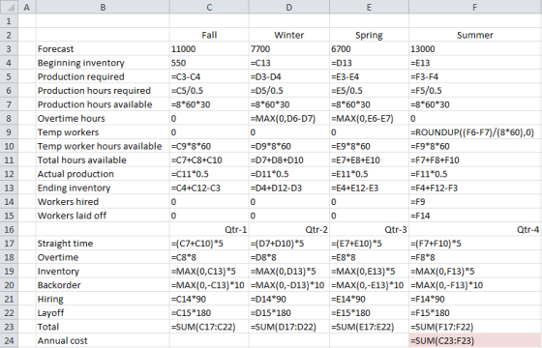The height and width of the screenshot is (348, 542).
Task: Select column C header
Action: click(x=209, y=7)
